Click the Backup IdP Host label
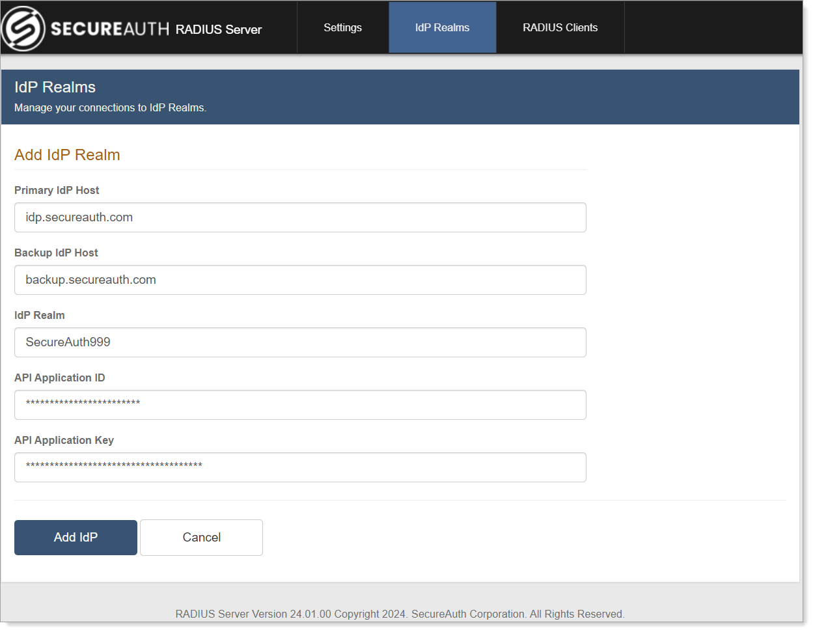Screen dimensions: 813x632 (x=56, y=253)
